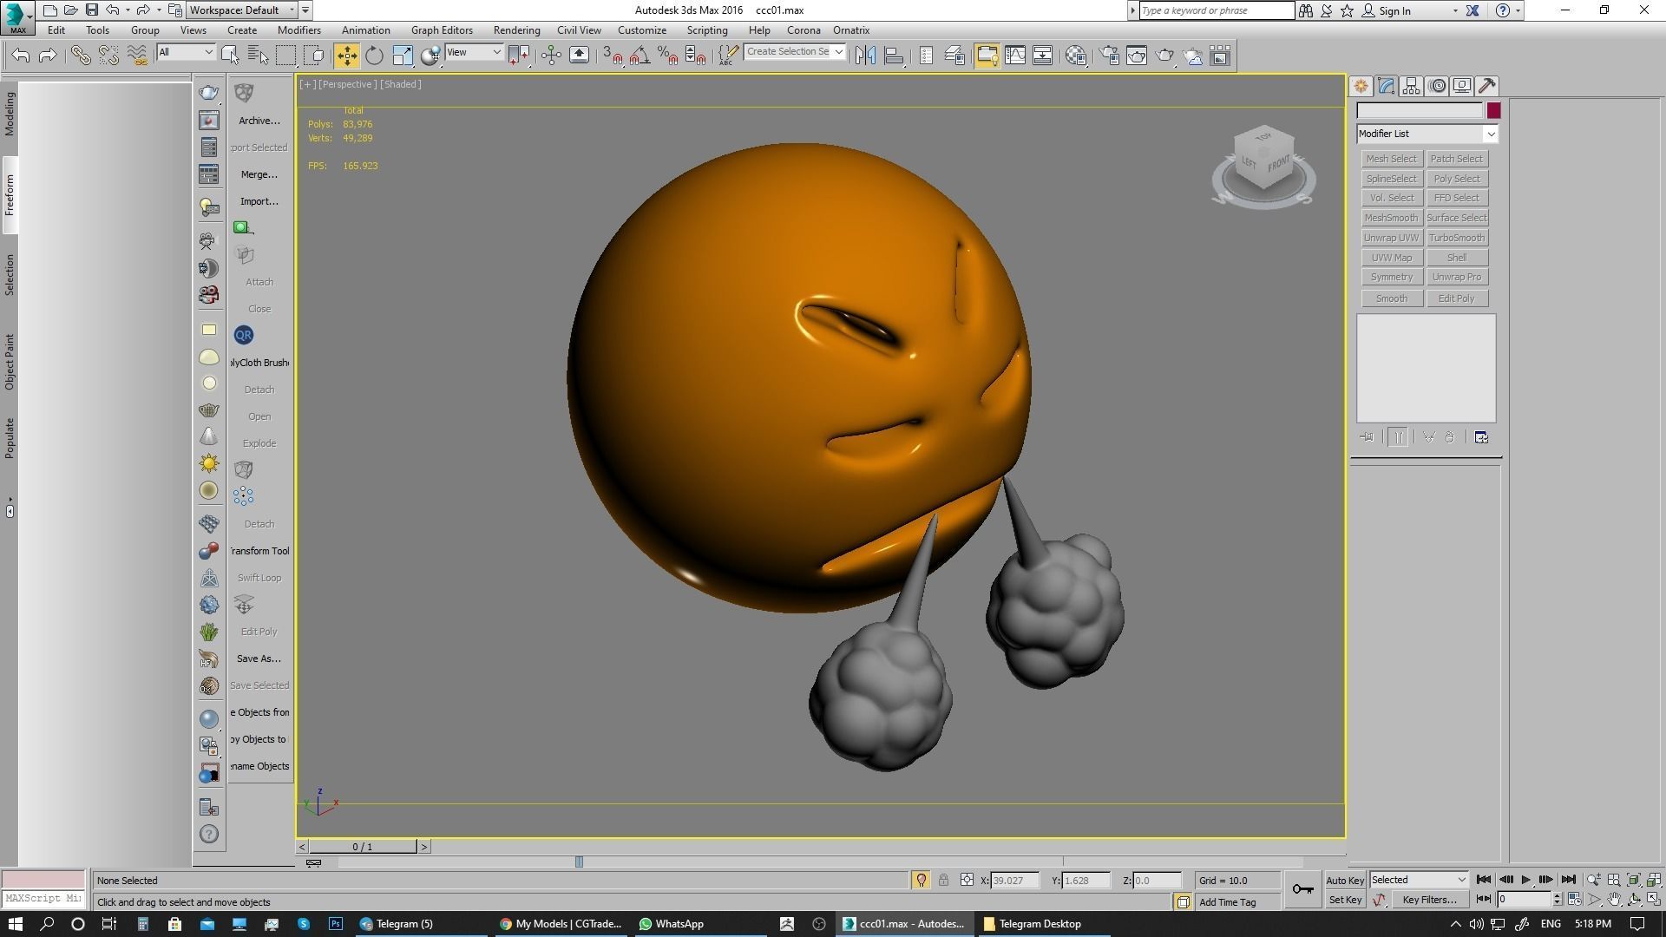Open the Layer Explorer icon
The height and width of the screenshot is (937, 1666).
[x=954, y=56]
